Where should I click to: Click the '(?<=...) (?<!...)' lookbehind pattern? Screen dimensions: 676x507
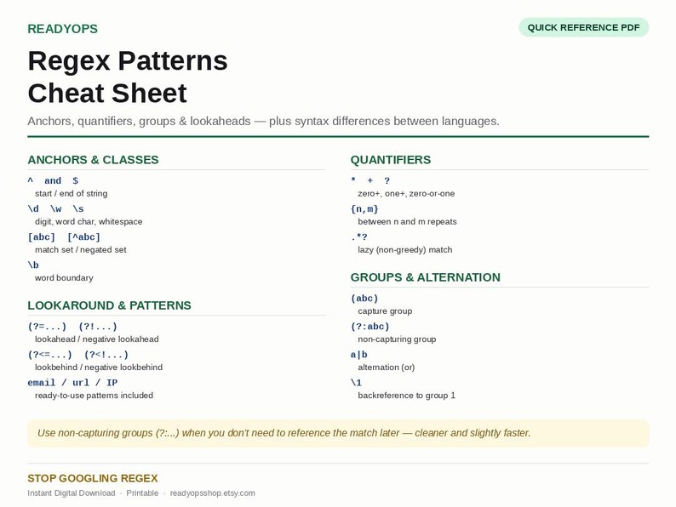click(x=78, y=355)
